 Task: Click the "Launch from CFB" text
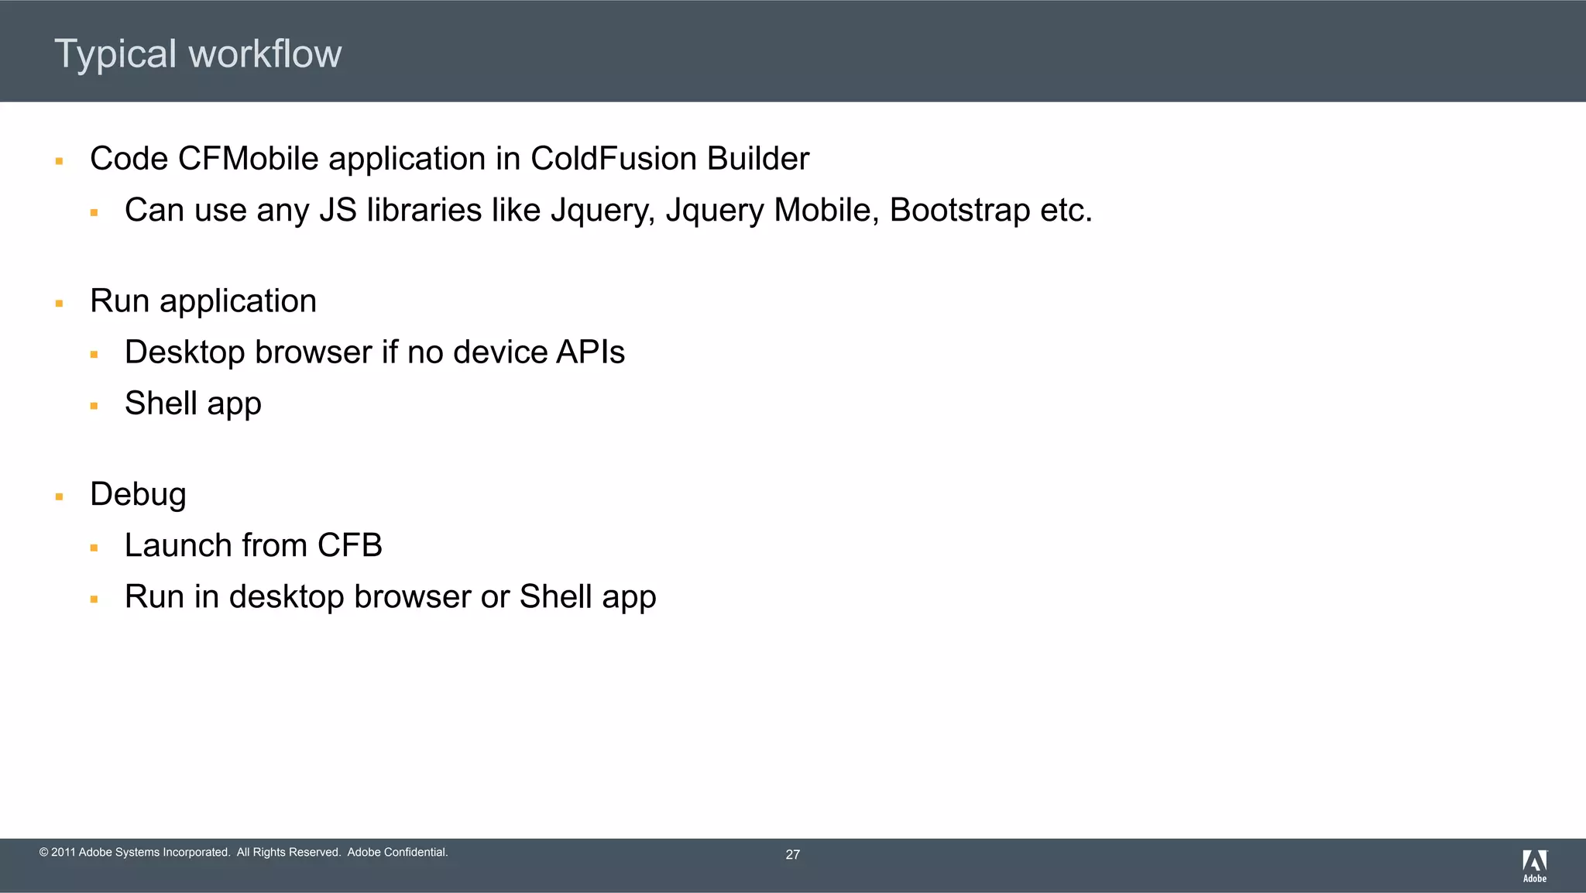point(253,545)
